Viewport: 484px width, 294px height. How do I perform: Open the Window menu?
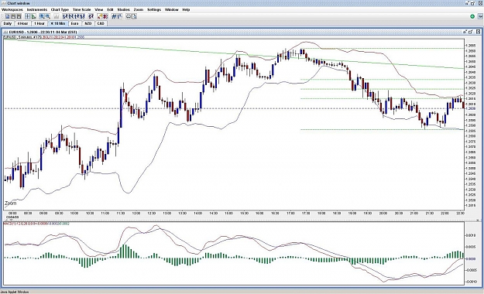(x=172, y=9)
